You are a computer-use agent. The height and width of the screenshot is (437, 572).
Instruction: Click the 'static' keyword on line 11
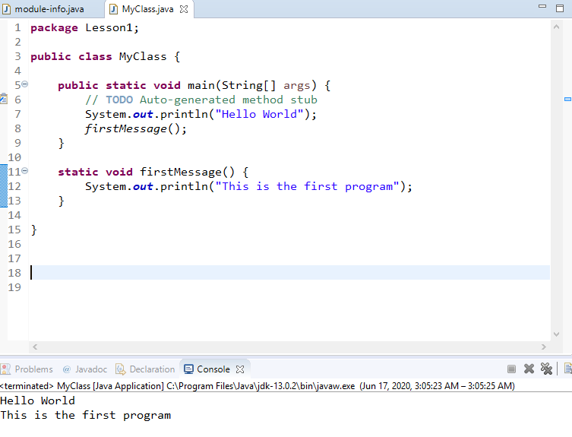[78, 172]
